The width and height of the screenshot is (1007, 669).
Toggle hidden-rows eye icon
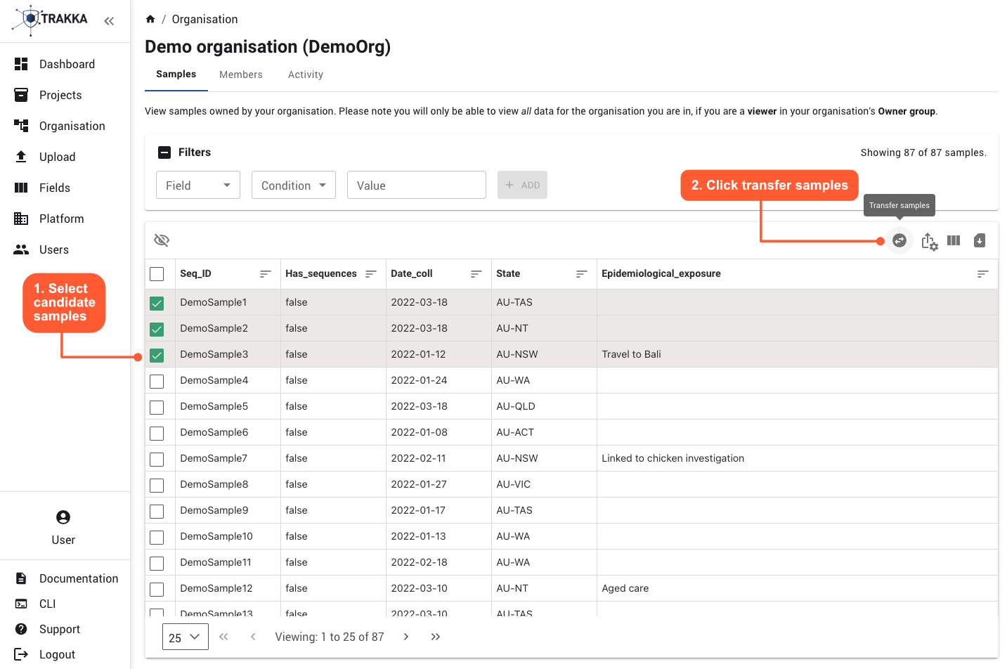(162, 240)
